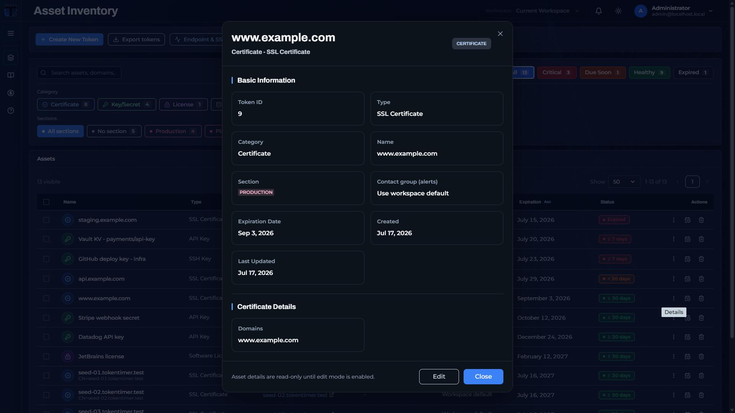735x413 pixels.
Task: Click the Edit button in dialog
Action: coord(439,377)
